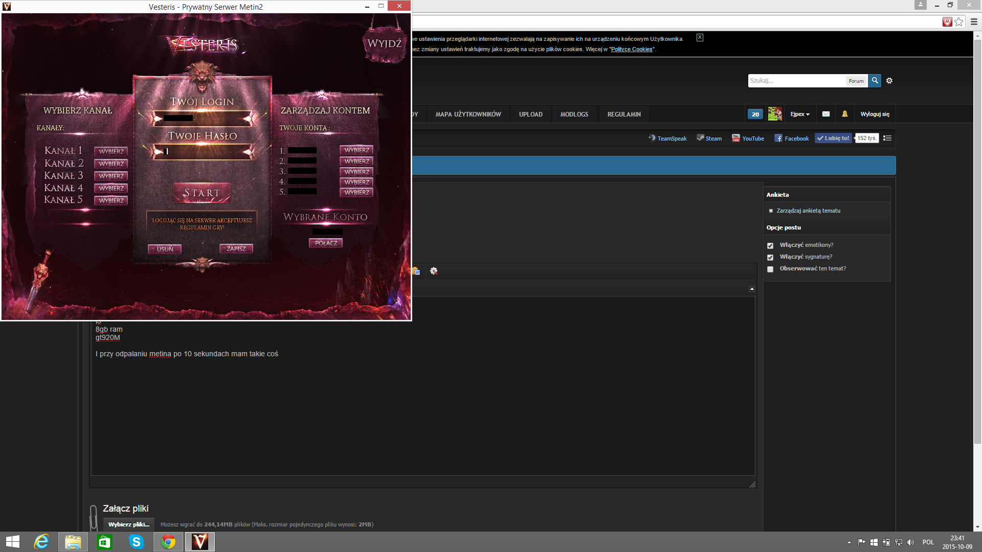Click the list view icon near like count
The image size is (982, 552).
[887, 138]
